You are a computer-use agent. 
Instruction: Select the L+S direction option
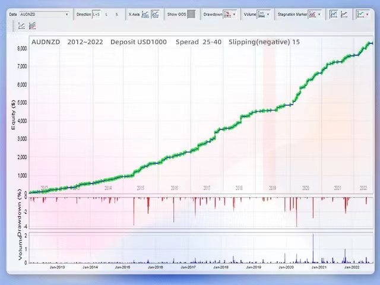[x=96, y=14]
